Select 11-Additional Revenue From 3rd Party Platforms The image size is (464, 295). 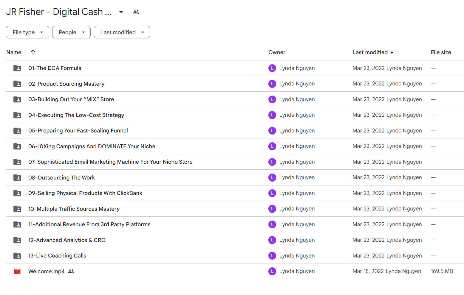pyautogui.click(x=89, y=224)
